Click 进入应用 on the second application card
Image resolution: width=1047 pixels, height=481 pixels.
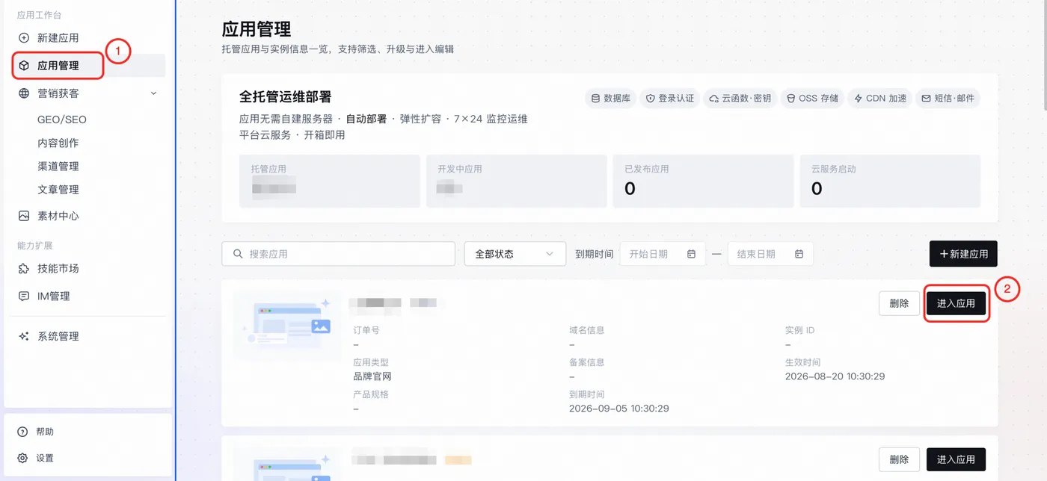956,459
